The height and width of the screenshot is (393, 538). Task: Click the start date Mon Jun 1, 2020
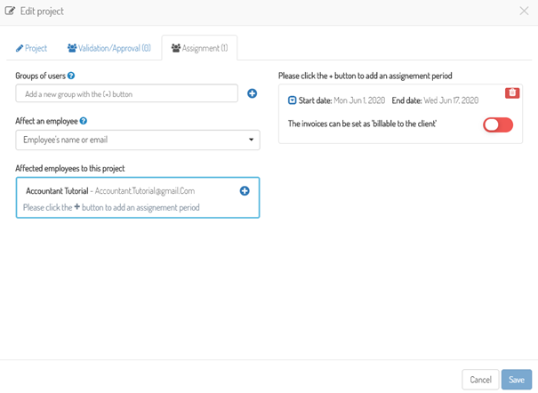click(359, 100)
